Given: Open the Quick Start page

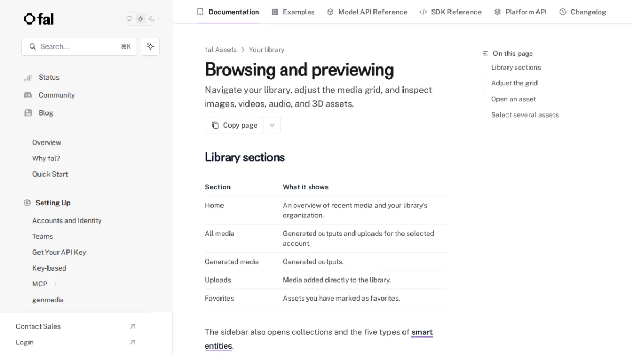Looking at the screenshot, I should pos(50,174).
